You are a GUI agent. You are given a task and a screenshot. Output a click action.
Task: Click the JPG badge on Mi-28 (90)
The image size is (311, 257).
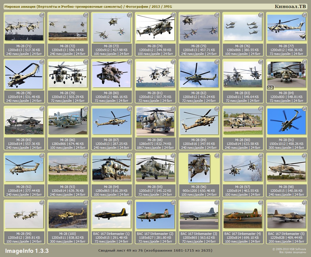tap(261, 109)
